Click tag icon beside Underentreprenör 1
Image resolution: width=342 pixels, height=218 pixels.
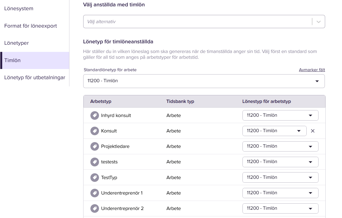[95, 193]
